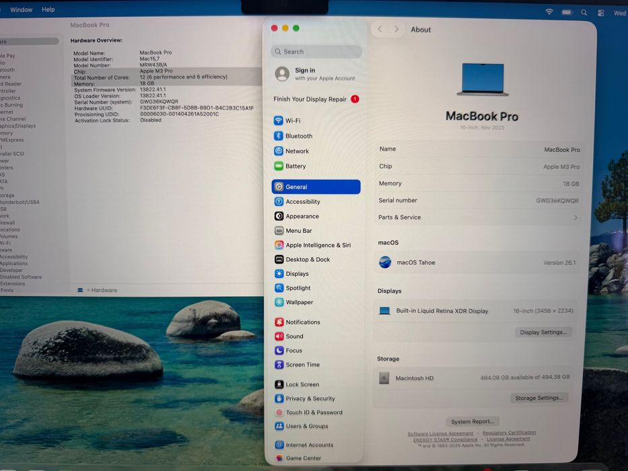Click Display Settings button
This screenshot has height=471, width=628.
coord(543,332)
